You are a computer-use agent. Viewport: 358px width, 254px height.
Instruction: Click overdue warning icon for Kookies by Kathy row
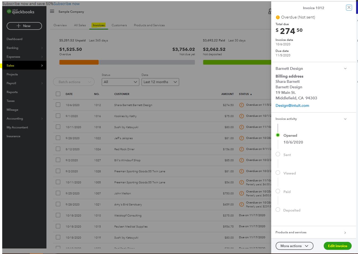(x=241, y=116)
